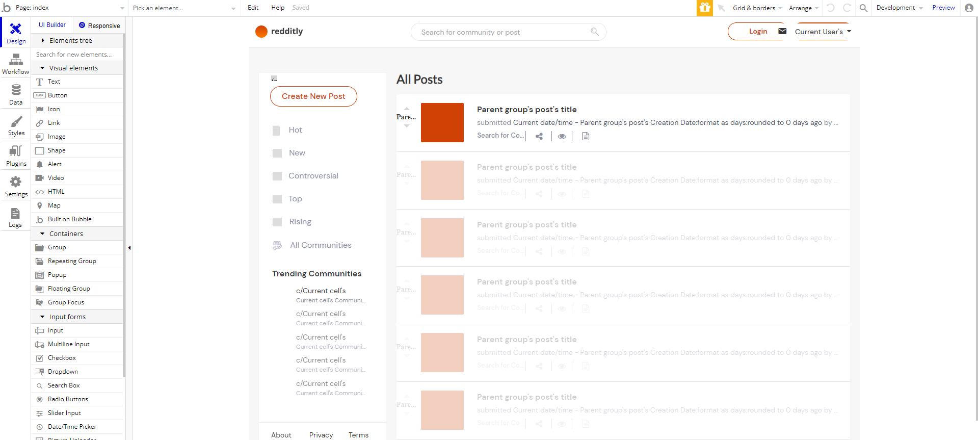Viewport: 978px width, 440px height.
Task: Click the envelope mail icon in header
Action: click(x=782, y=32)
